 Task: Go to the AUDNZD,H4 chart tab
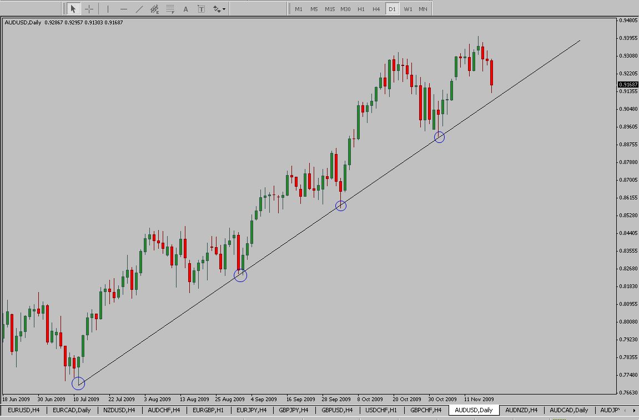click(x=521, y=411)
